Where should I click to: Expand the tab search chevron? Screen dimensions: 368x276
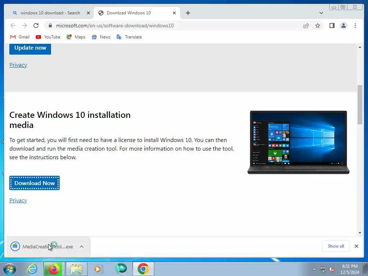[x=321, y=13]
